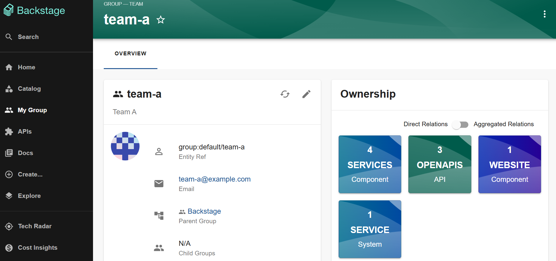Open Docs from the sidebar
This screenshot has width=556, height=261.
tap(25, 153)
